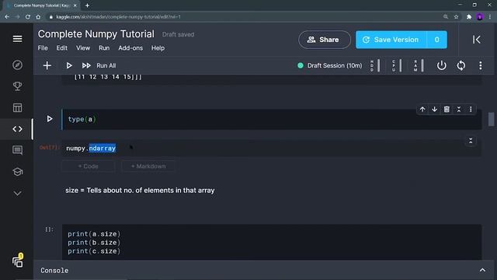497x280 pixels.
Task: Expand more sidebar items chevron
Action: pos(17,194)
